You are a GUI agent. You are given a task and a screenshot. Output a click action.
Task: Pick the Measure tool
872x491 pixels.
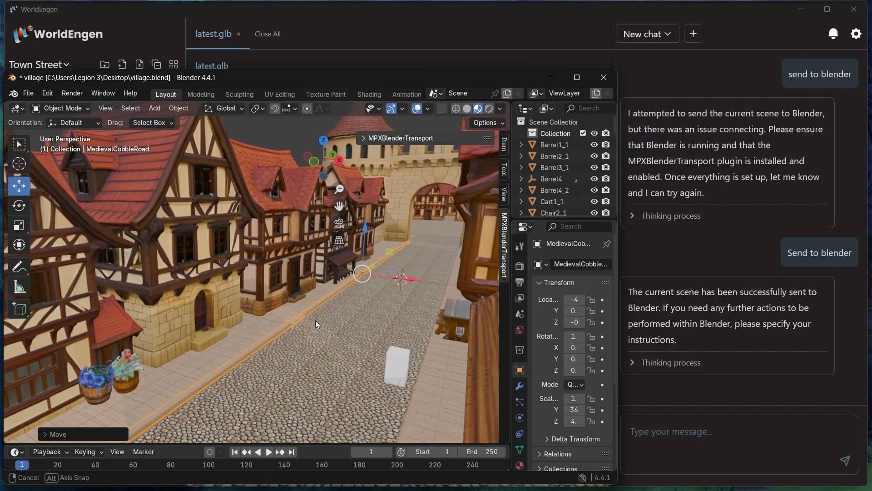point(19,286)
